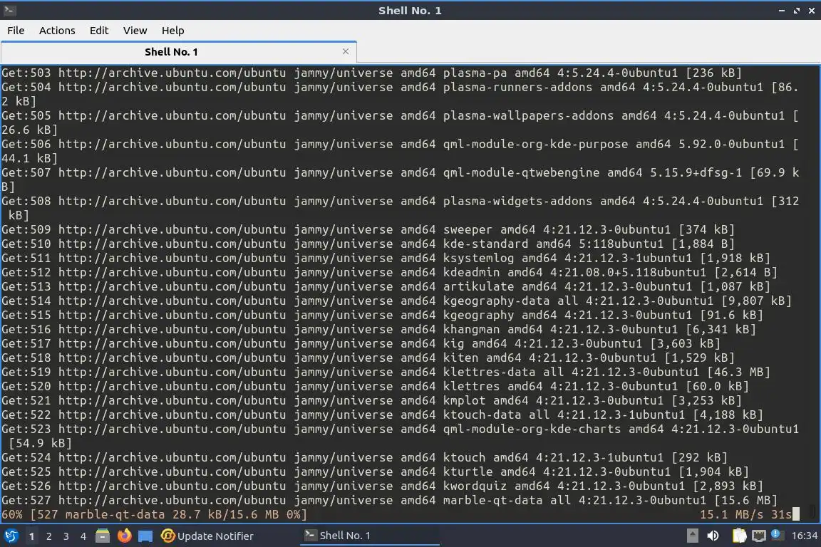
Task: Maximize the Shell No. 1 window
Action: [x=796, y=11]
